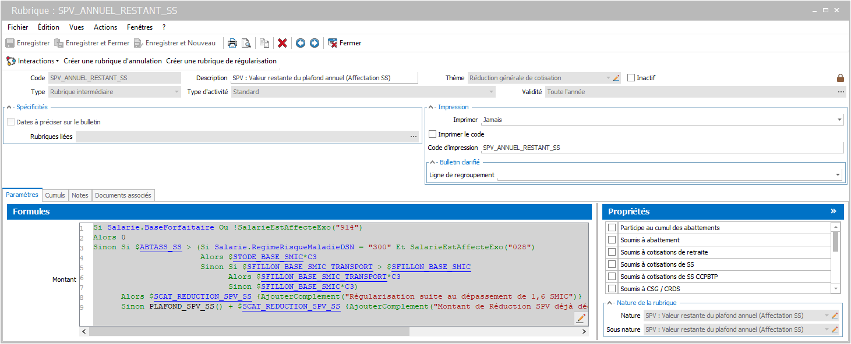Collapse the 'Nature de la rubrique' section

tap(610, 303)
